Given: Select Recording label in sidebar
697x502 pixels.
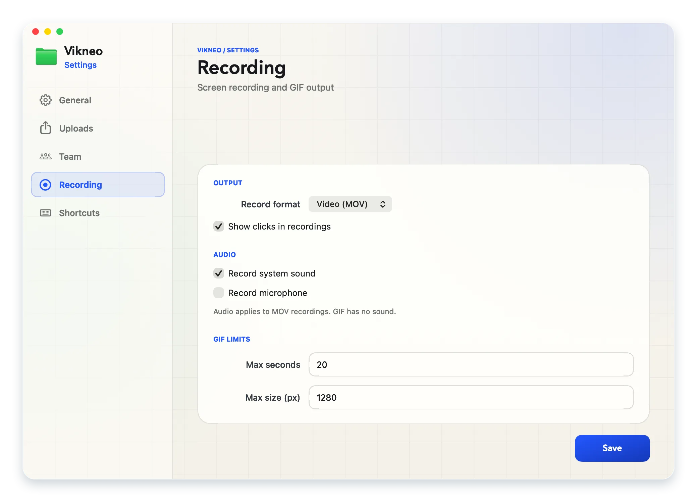Looking at the screenshot, I should (81, 185).
